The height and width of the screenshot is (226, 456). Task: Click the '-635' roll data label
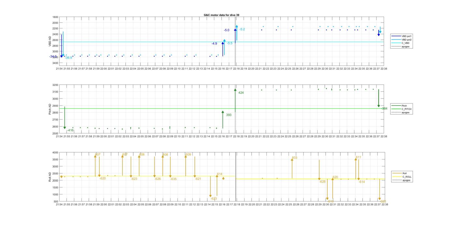(173, 179)
